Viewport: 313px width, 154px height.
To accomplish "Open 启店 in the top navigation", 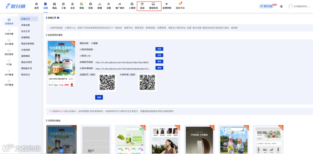I will pos(142,6).
